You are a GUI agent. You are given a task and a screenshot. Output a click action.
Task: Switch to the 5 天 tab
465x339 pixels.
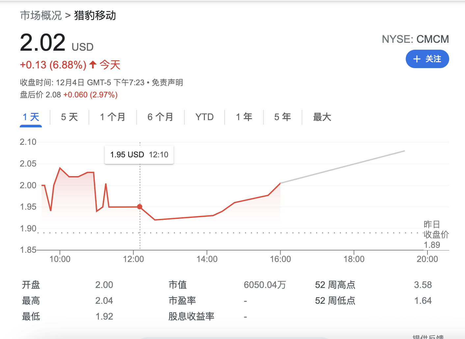(x=69, y=117)
